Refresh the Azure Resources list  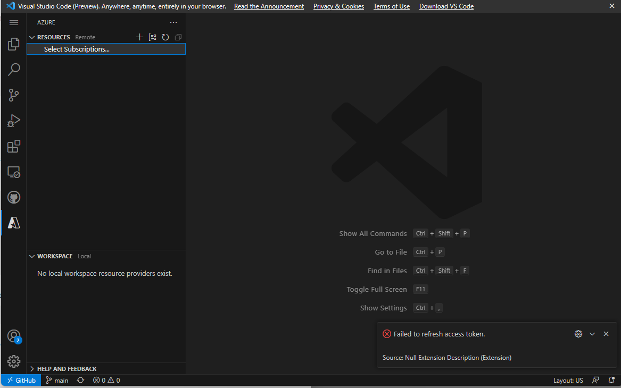click(x=165, y=37)
